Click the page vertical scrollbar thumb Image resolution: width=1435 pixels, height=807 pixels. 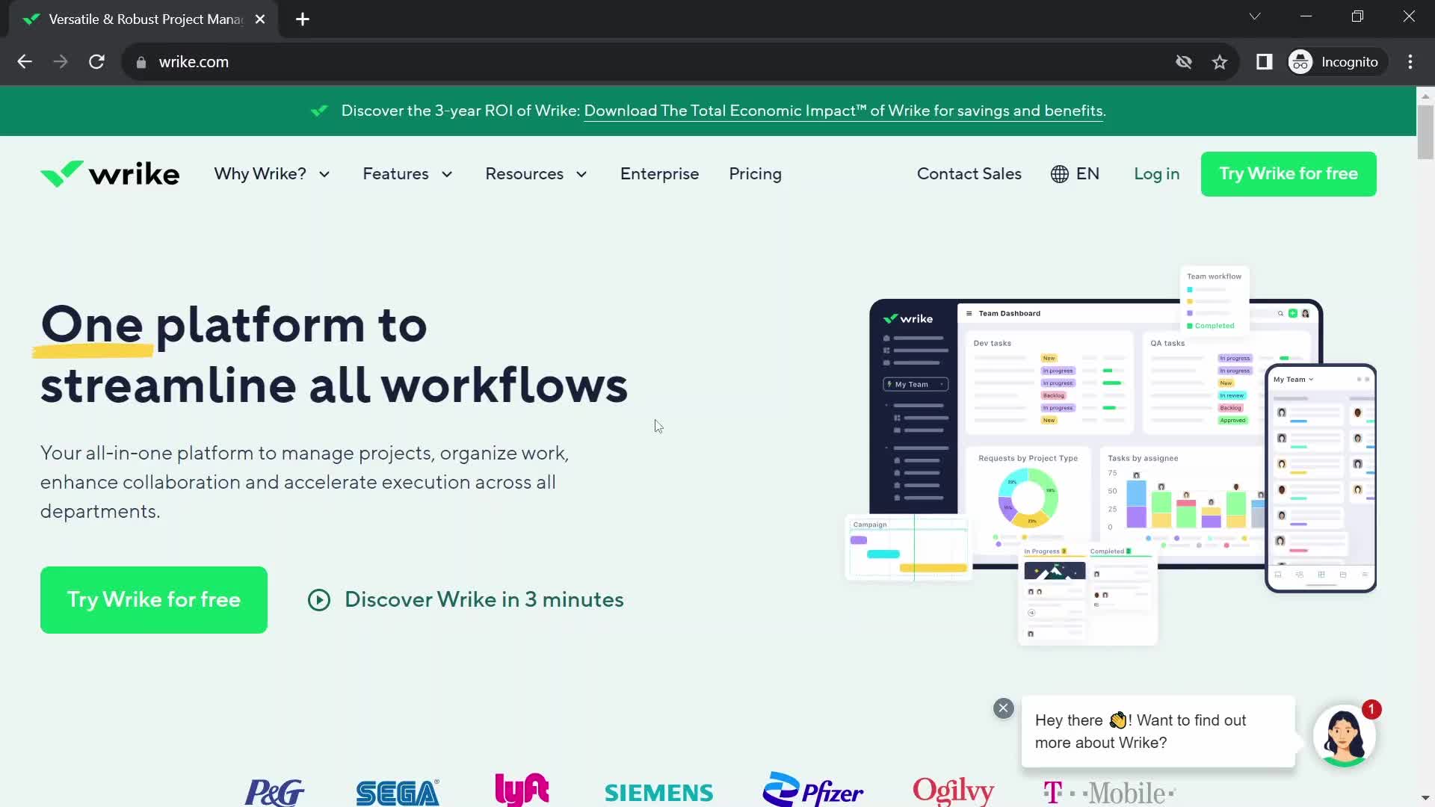coord(1425,132)
